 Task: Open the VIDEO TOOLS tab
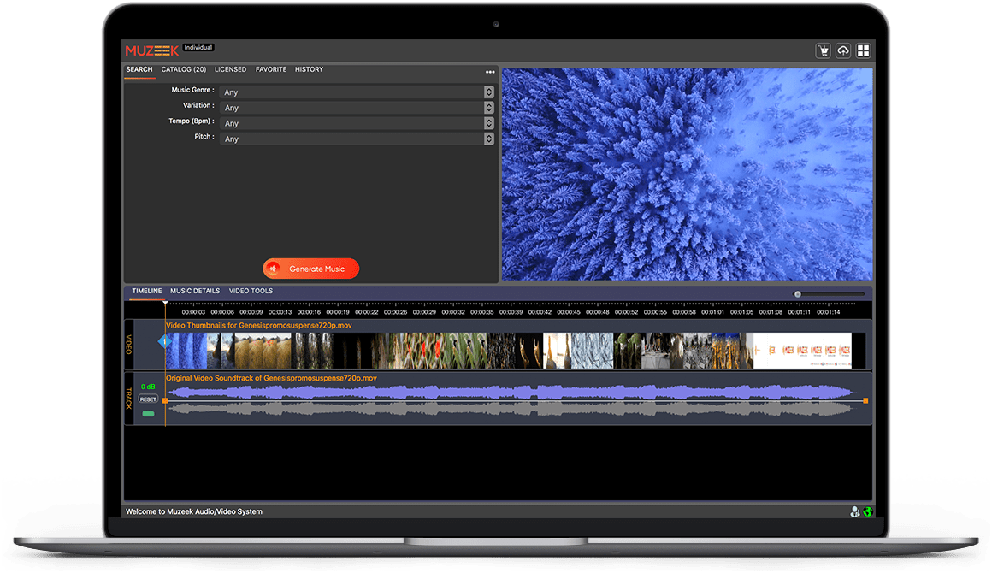250,291
